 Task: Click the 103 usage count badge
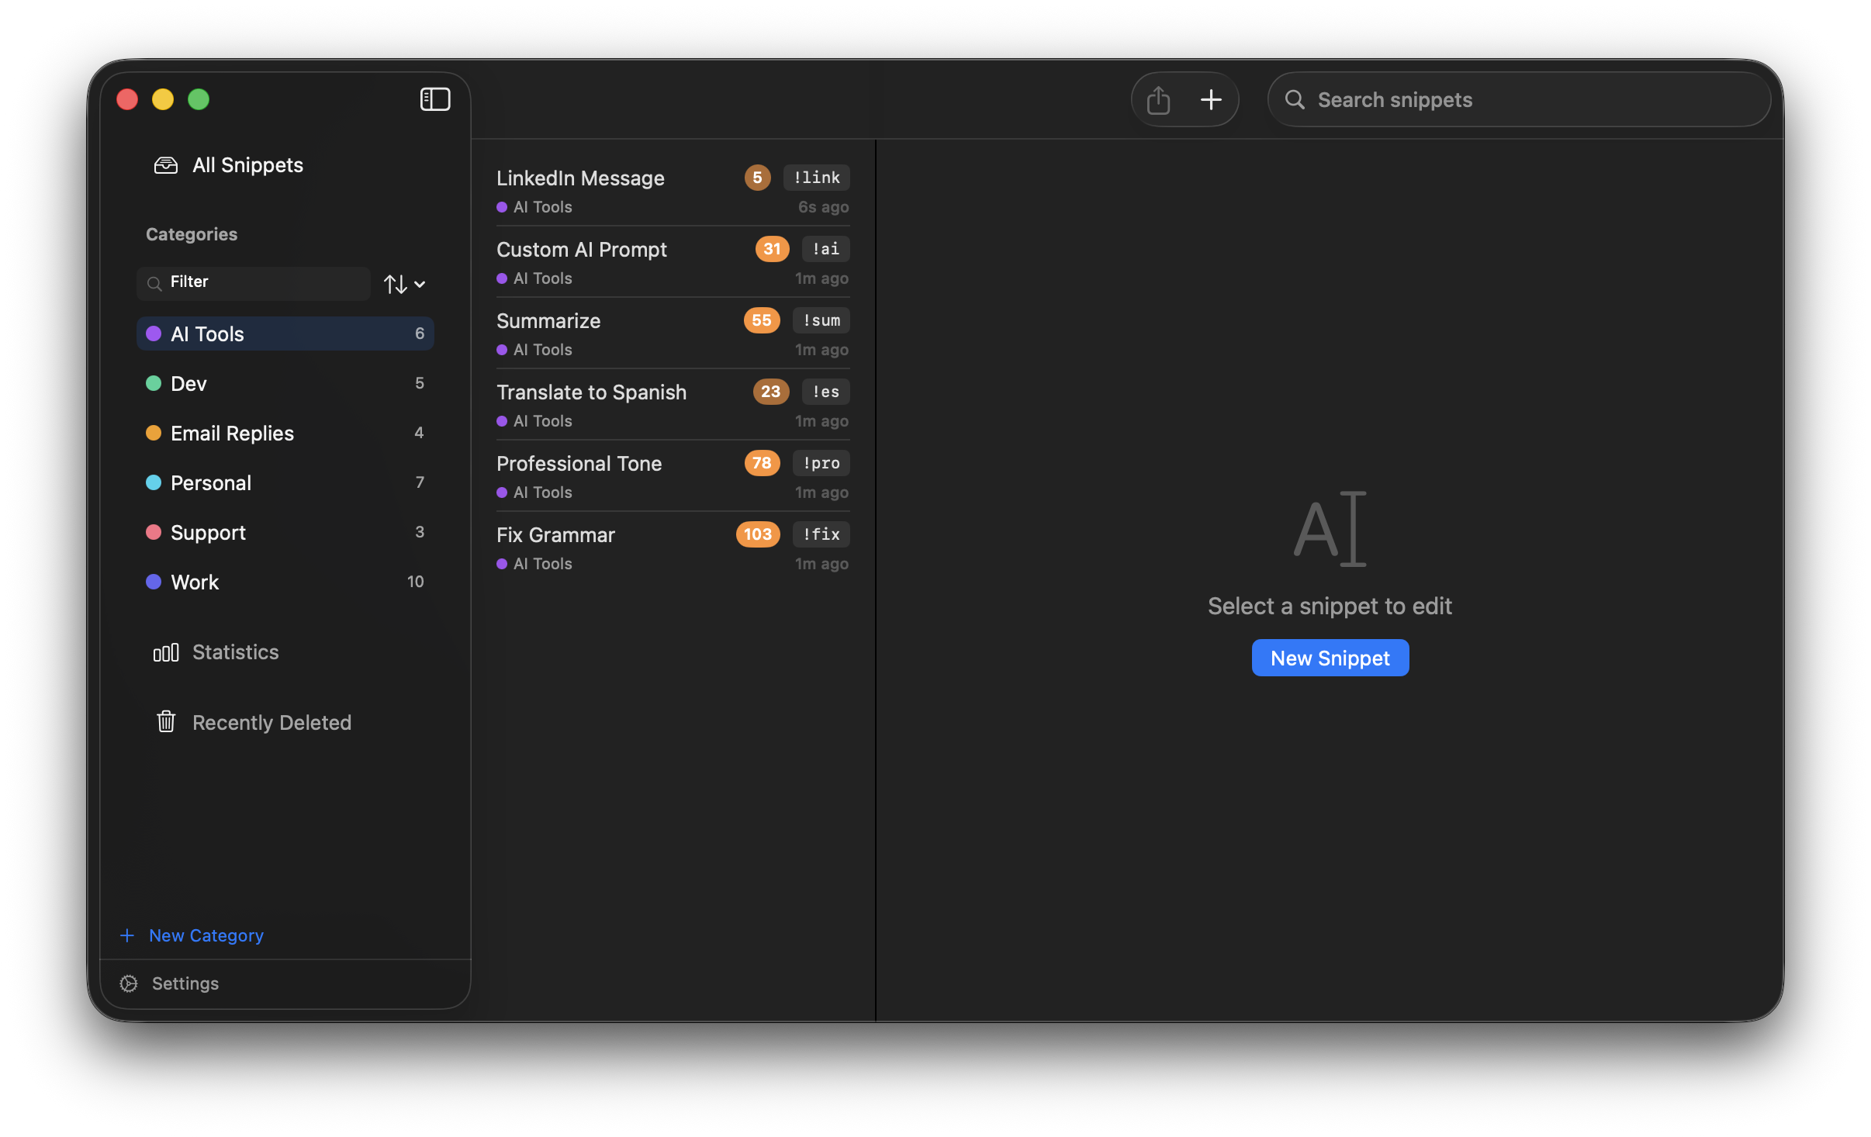pyautogui.click(x=757, y=534)
